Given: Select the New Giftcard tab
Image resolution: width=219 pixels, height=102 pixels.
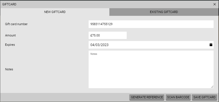Looking at the screenshot, I should [x=55, y=12].
